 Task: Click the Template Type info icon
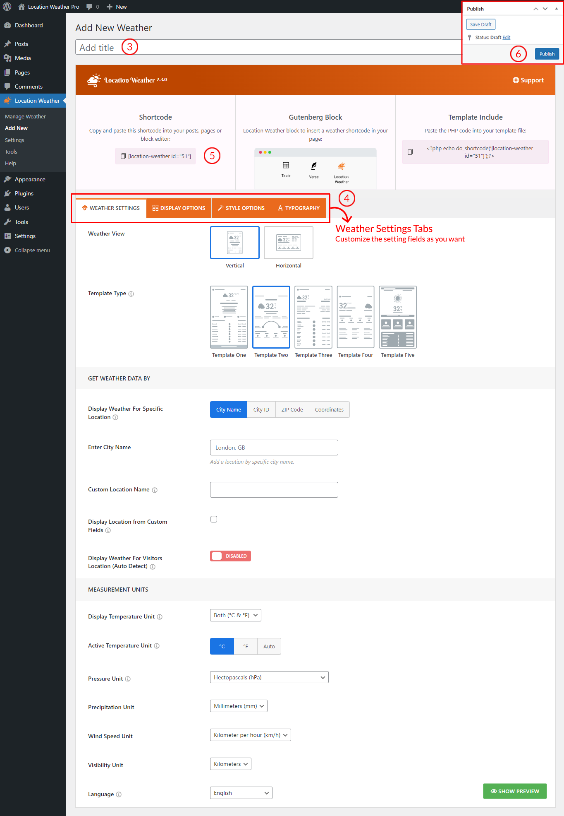(131, 294)
